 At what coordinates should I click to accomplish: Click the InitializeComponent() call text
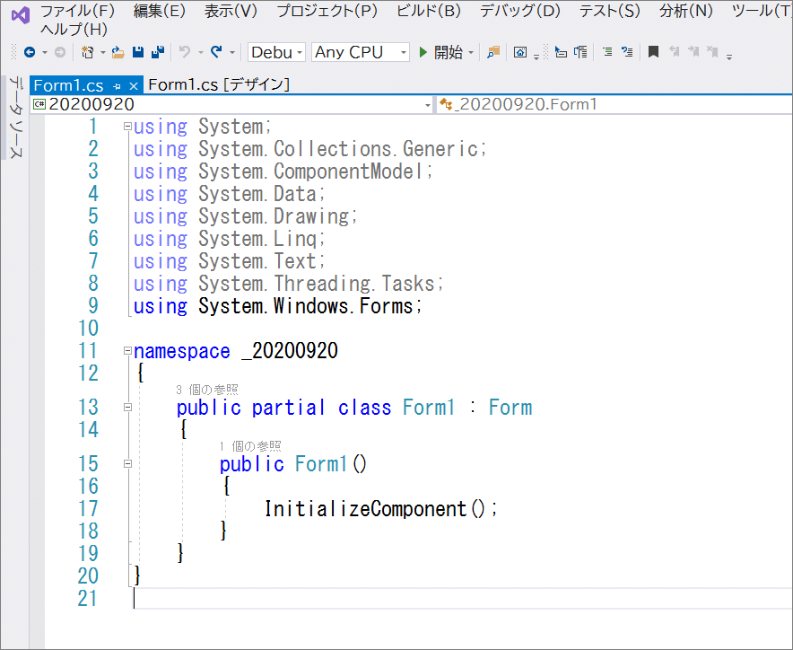pyautogui.click(x=380, y=509)
